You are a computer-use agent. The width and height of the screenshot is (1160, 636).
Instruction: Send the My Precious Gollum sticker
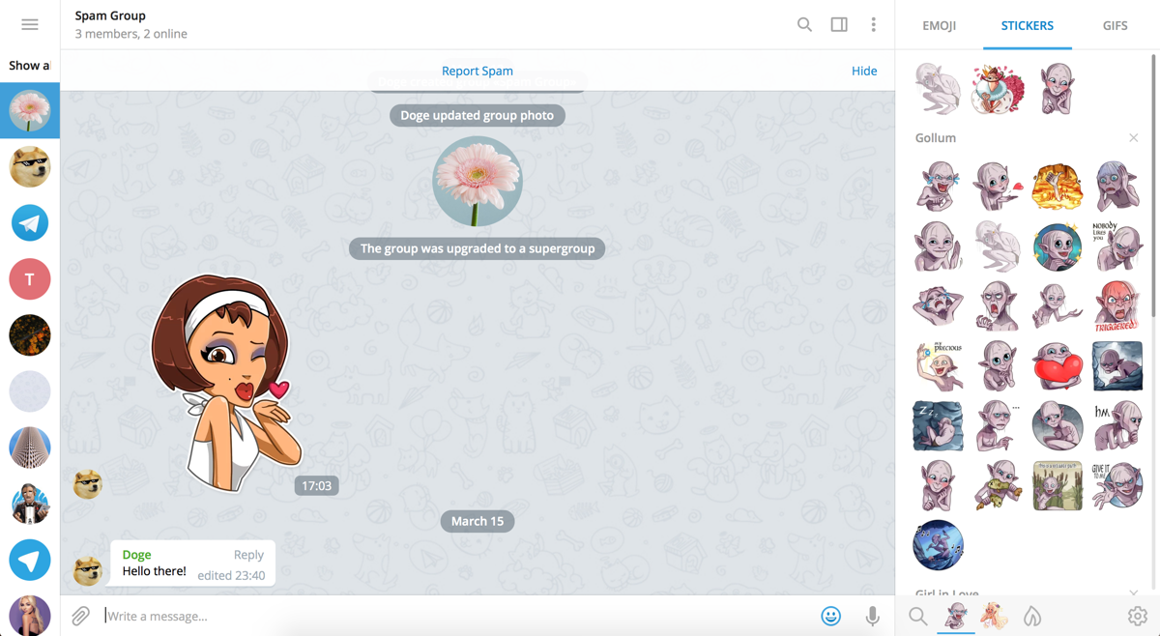click(938, 365)
